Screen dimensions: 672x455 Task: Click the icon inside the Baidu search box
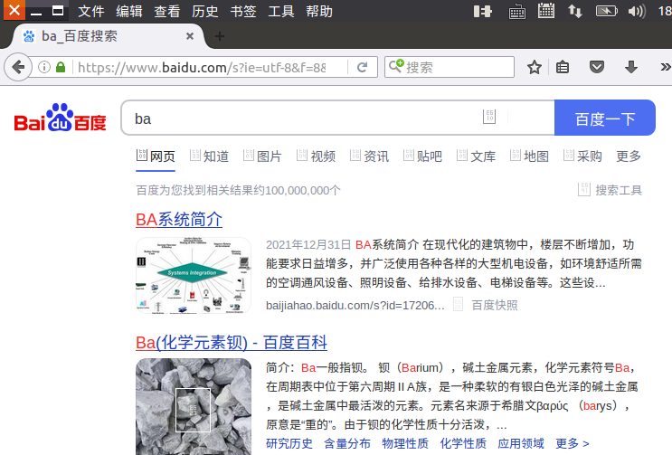(489, 117)
